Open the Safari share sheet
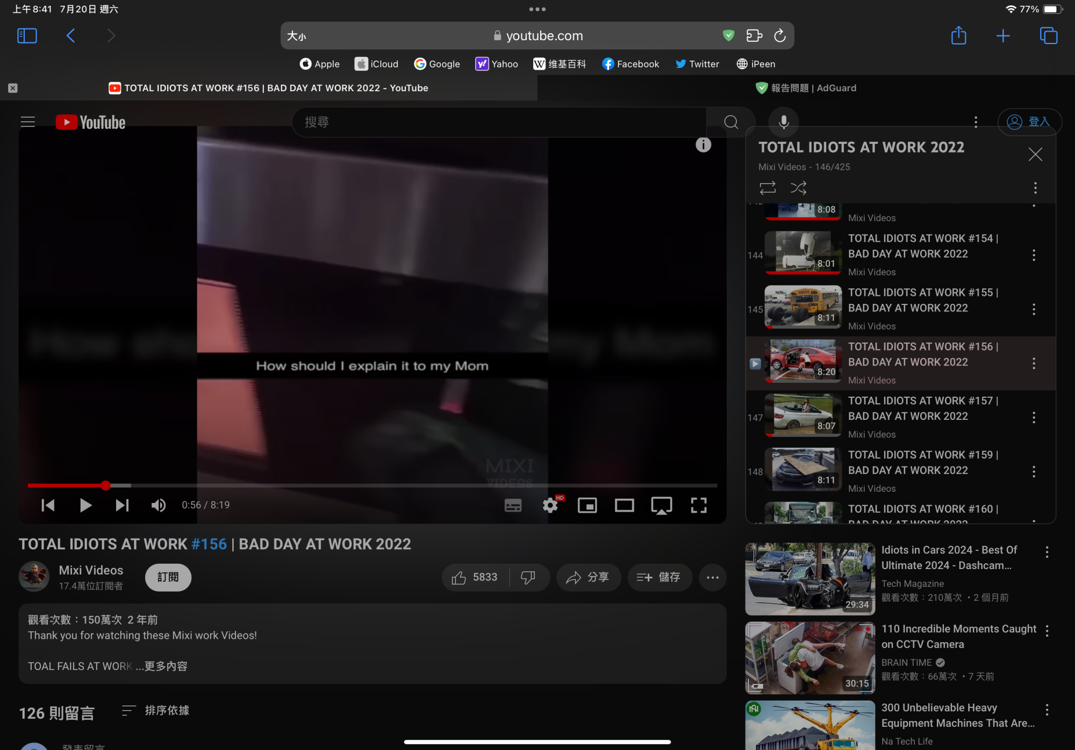 [x=959, y=35]
